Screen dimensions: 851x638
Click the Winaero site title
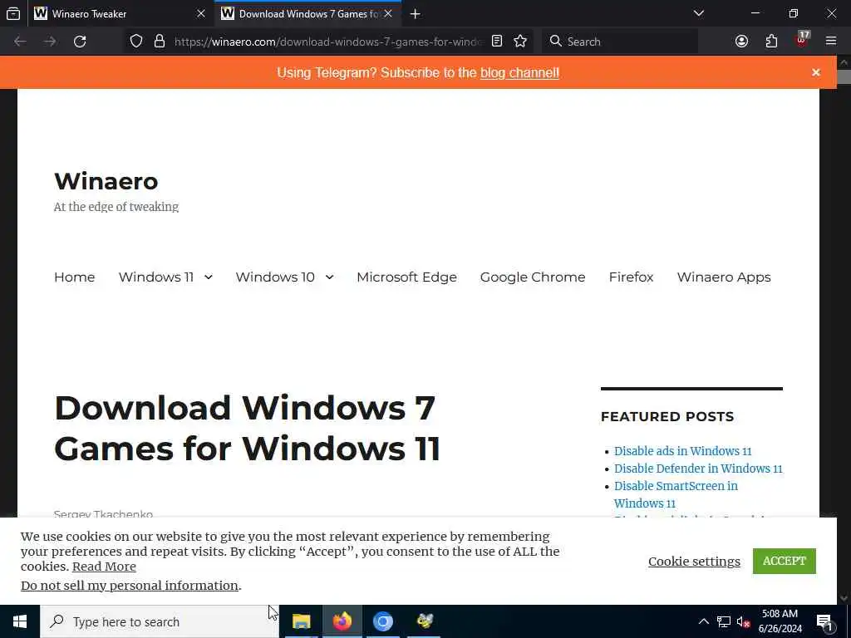click(x=106, y=181)
